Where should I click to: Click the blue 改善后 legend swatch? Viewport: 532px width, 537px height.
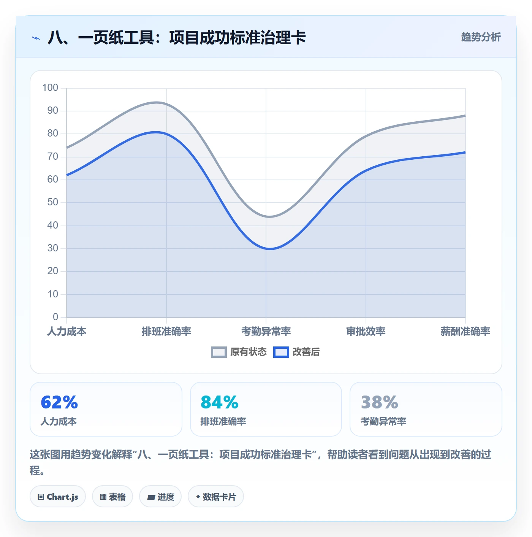click(281, 352)
